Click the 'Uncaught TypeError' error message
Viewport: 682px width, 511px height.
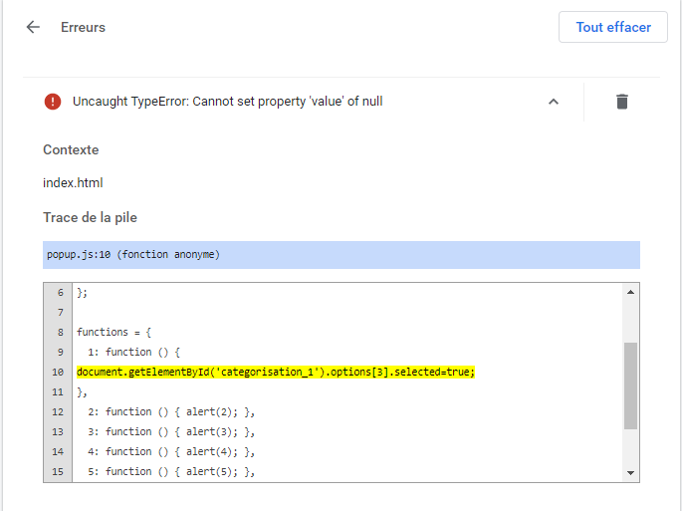pyautogui.click(x=227, y=102)
